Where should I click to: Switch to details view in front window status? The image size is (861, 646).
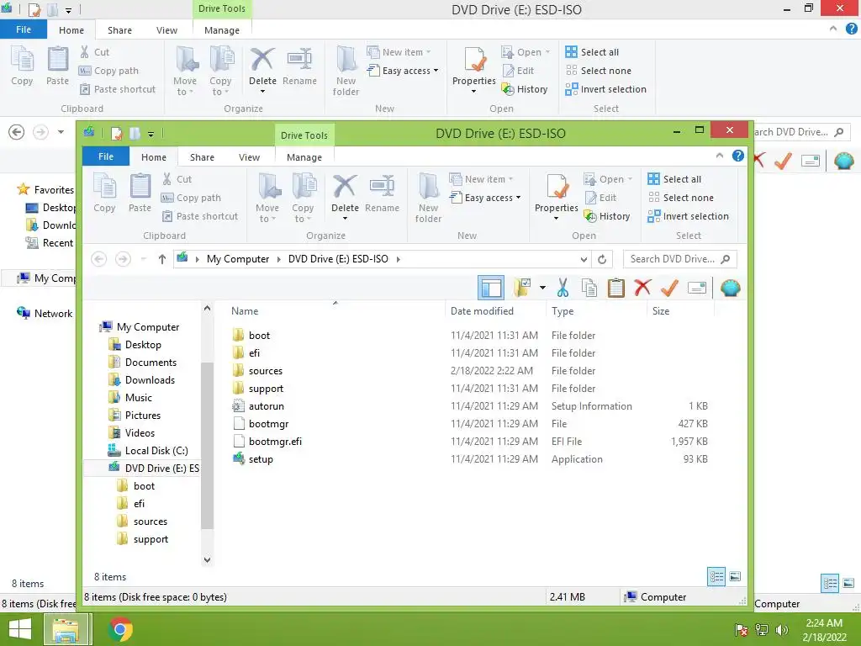(x=716, y=576)
